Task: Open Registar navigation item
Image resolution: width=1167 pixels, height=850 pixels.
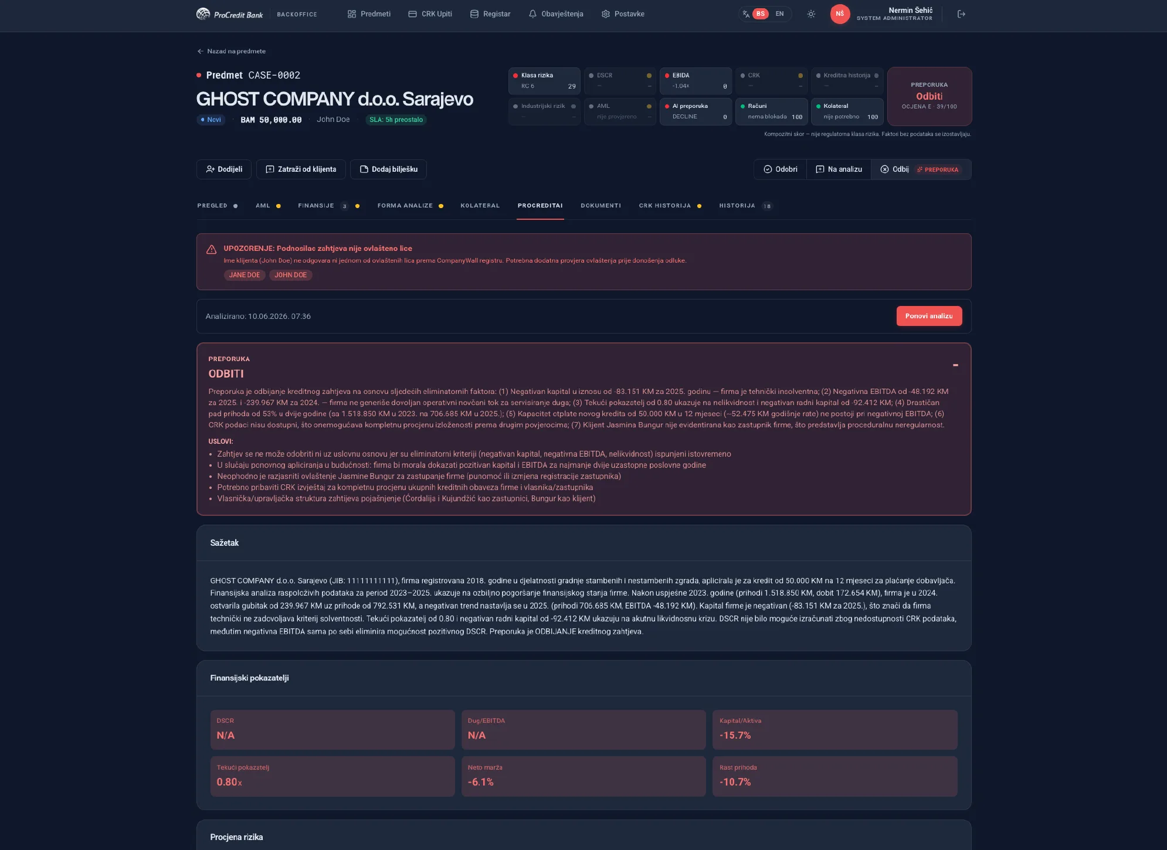Action: click(x=490, y=14)
